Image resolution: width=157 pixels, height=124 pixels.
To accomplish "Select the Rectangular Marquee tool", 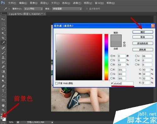I will (x=3, y=24).
